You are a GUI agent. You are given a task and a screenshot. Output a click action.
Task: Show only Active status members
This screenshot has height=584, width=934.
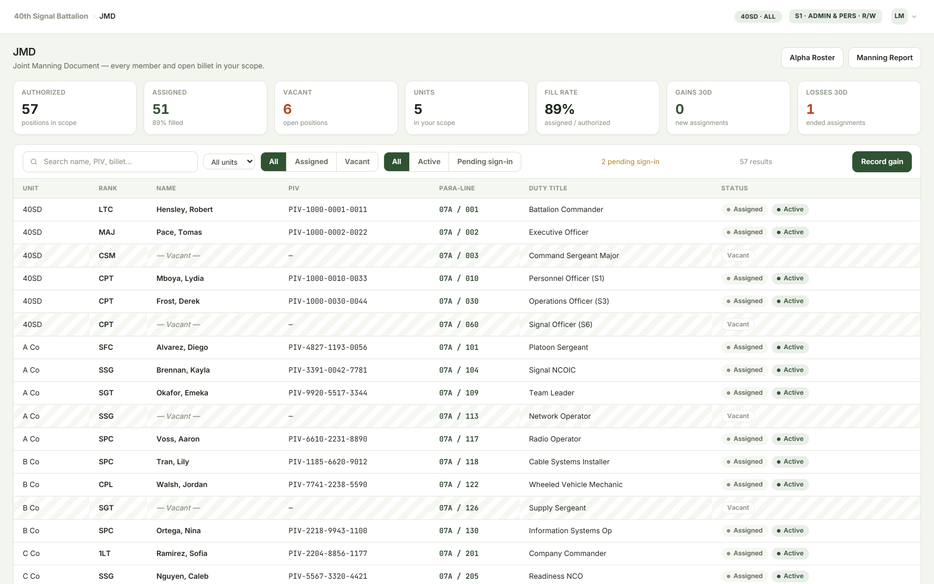[429, 162]
